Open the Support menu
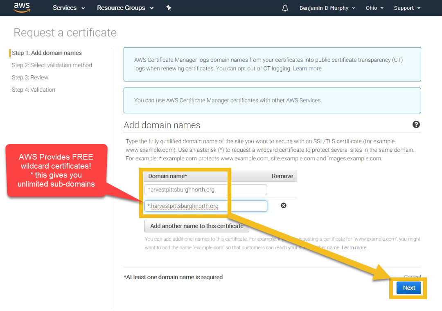The height and width of the screenshot is (311, 442). point(407,8)
